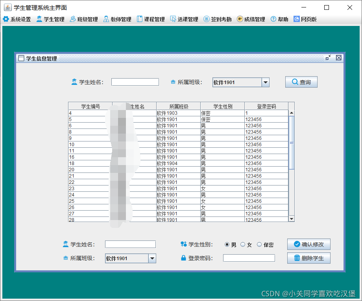Image resolution: width=362 pixels, height=301 pixels.
Task: Click inside the 登录密码 password field
Action: (249, 258)
